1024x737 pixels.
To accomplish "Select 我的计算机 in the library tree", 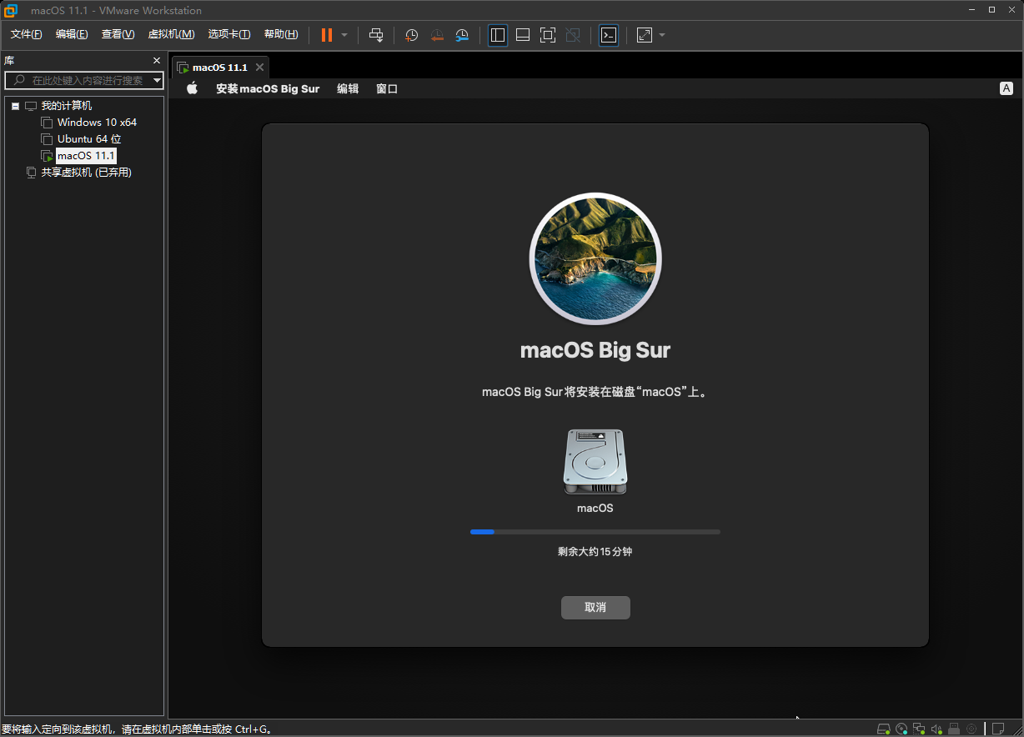I will [x=67, y=106].
